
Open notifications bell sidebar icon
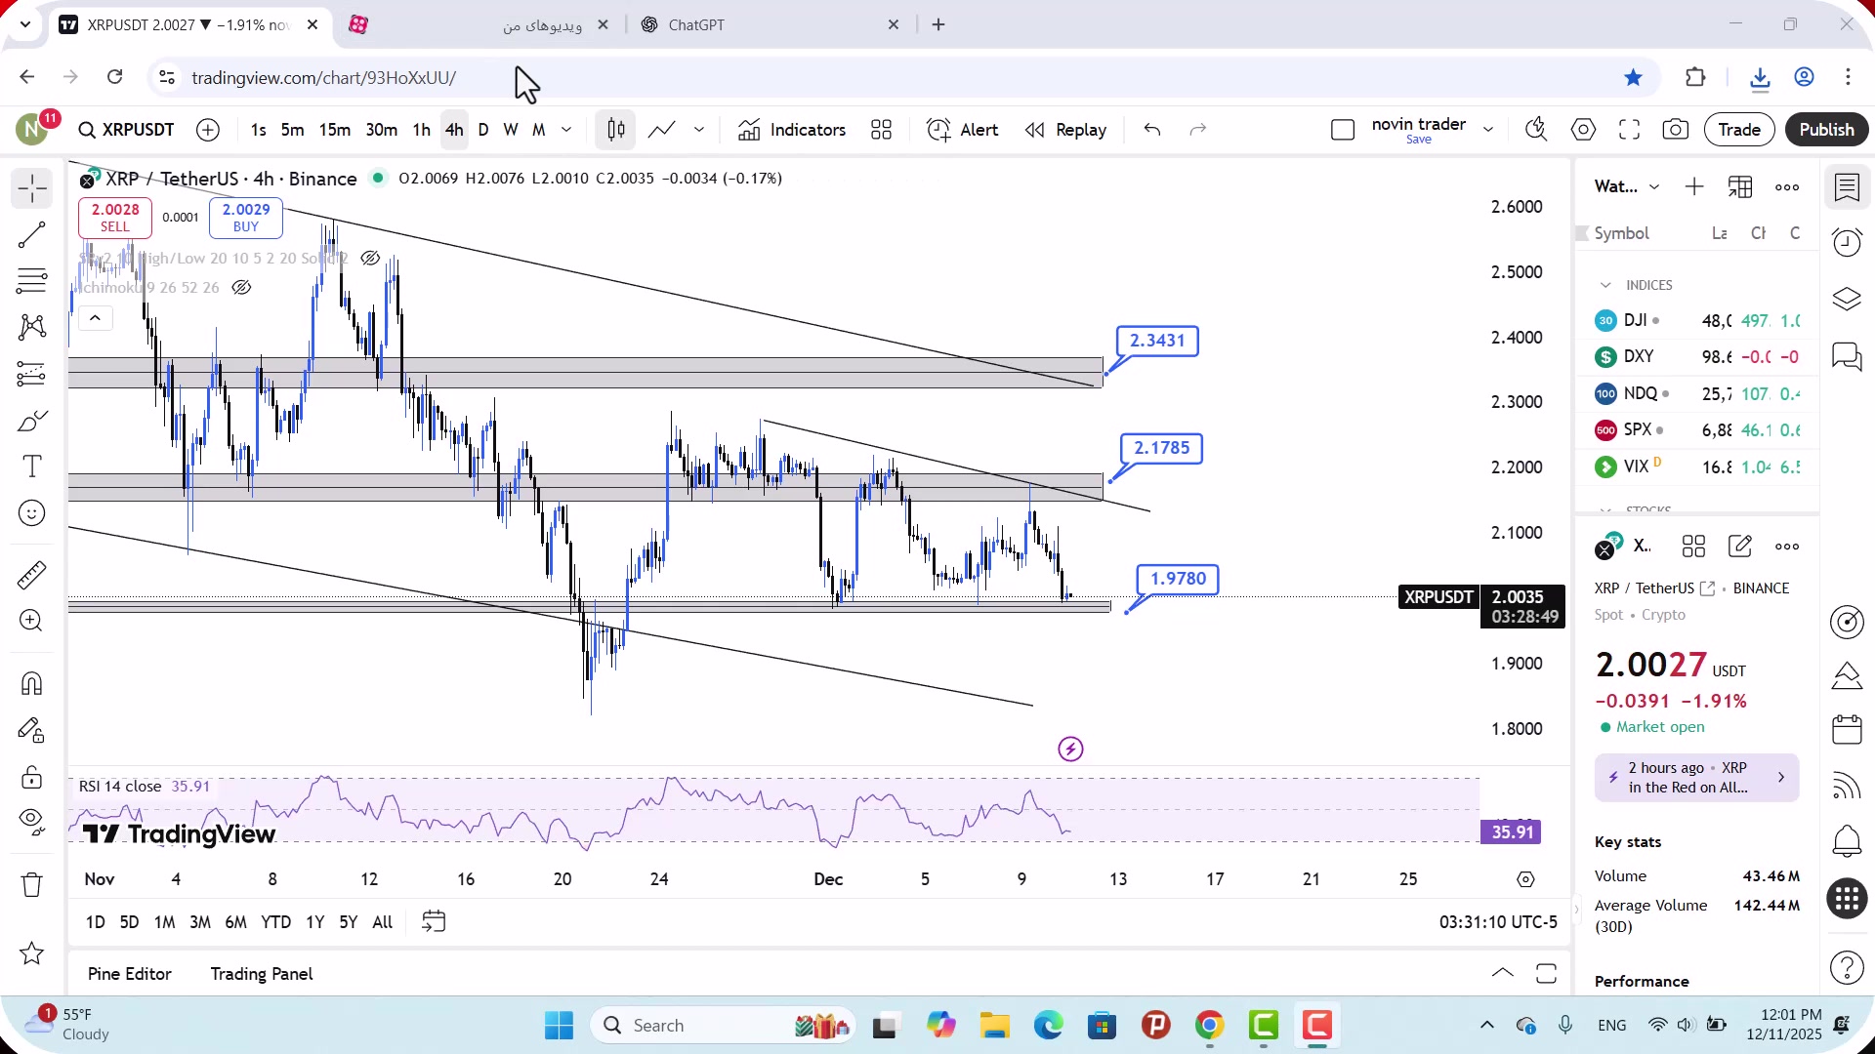click(1847, 841)
